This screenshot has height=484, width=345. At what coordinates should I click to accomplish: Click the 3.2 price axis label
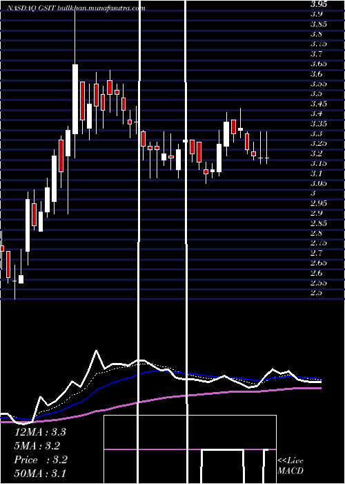coord(317,153)
